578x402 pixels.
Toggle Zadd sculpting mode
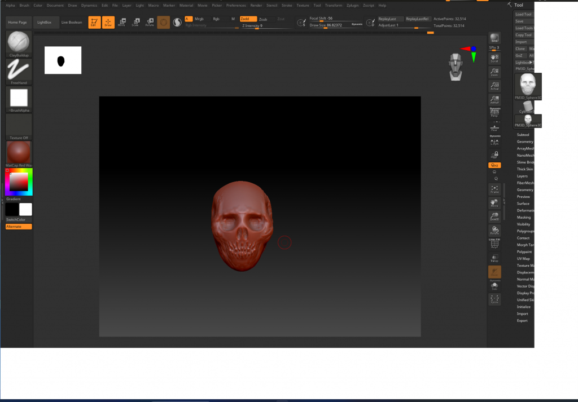248,19
